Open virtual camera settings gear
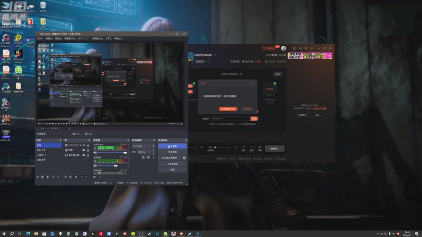 click(184, 158)
